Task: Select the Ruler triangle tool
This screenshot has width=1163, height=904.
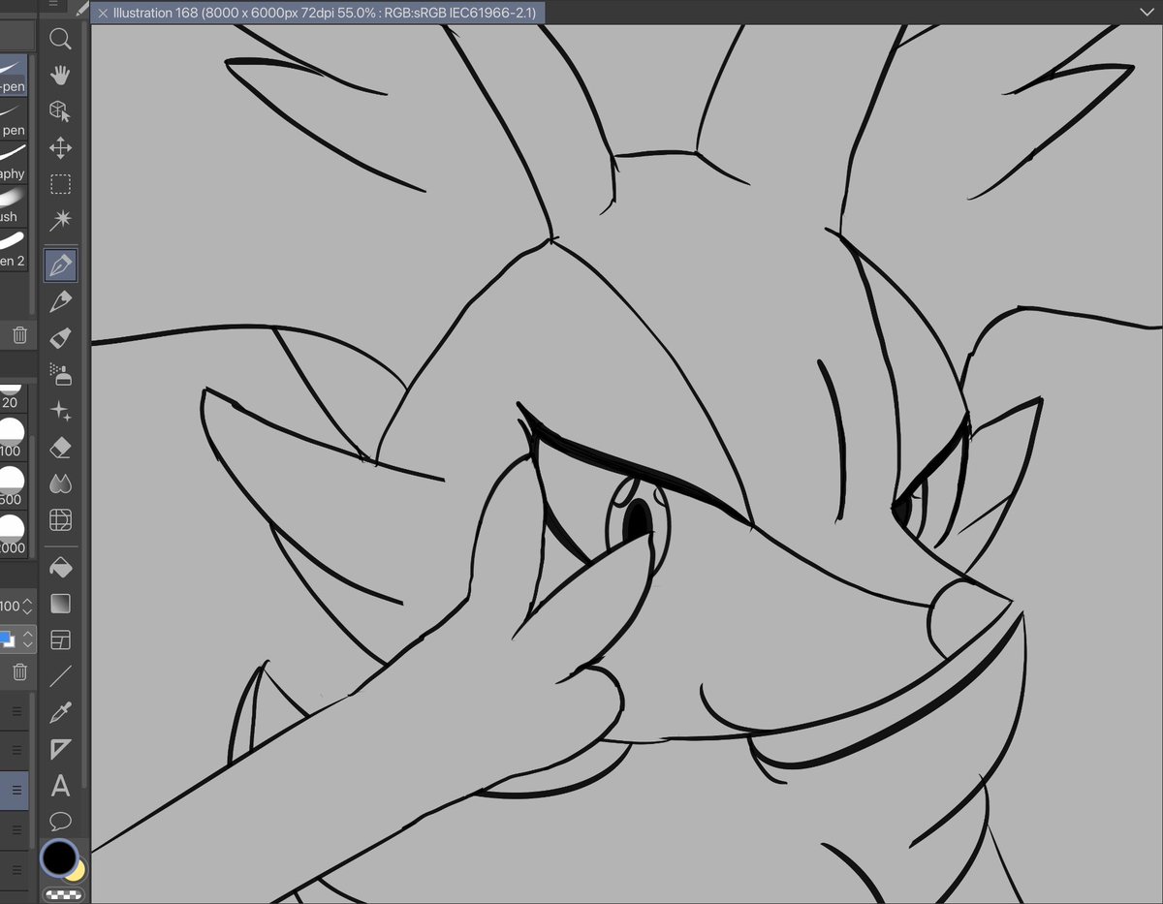Action: point(60,749)
